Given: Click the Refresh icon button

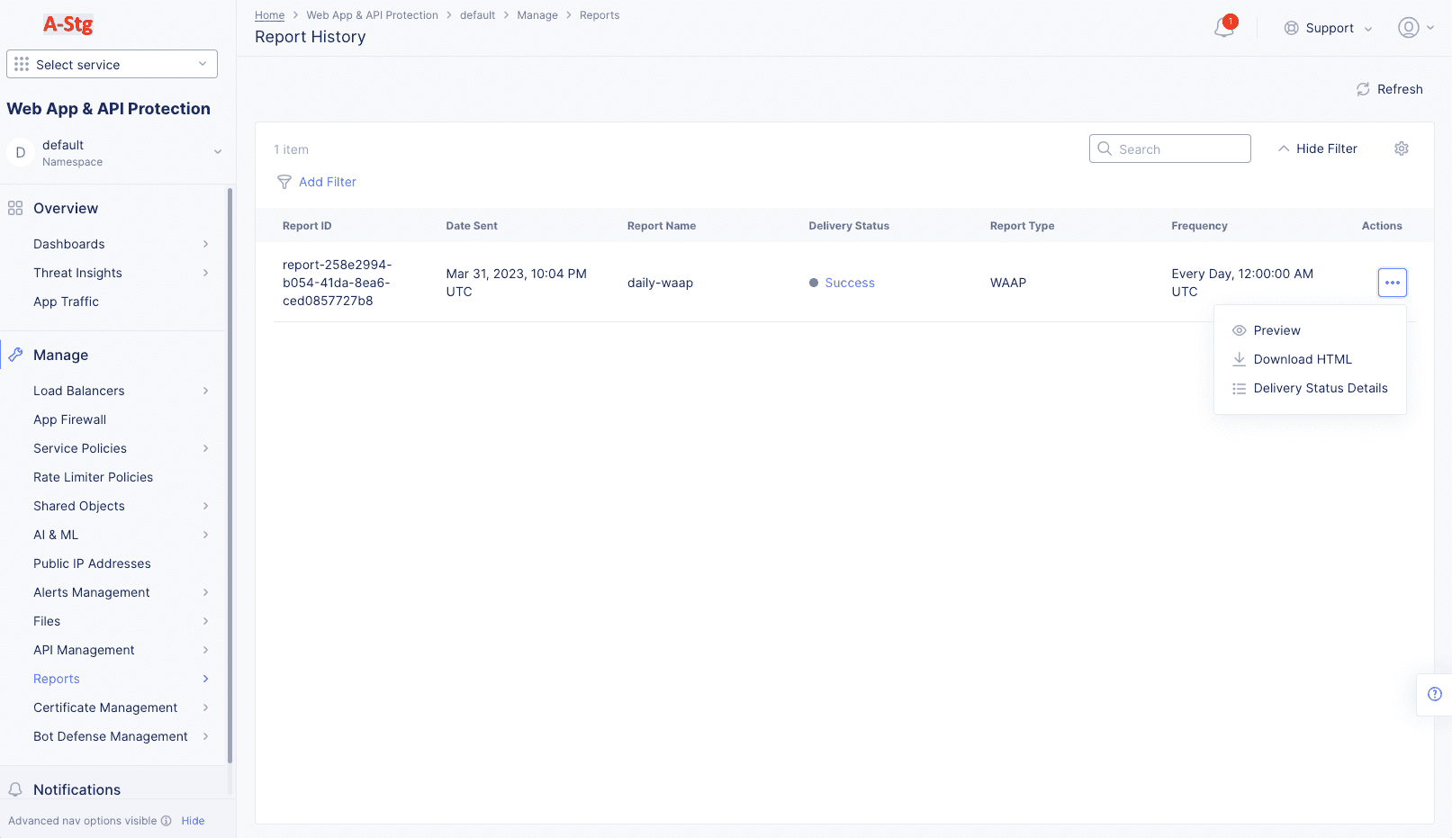Looking at the screenshot, I should 1363,89.
